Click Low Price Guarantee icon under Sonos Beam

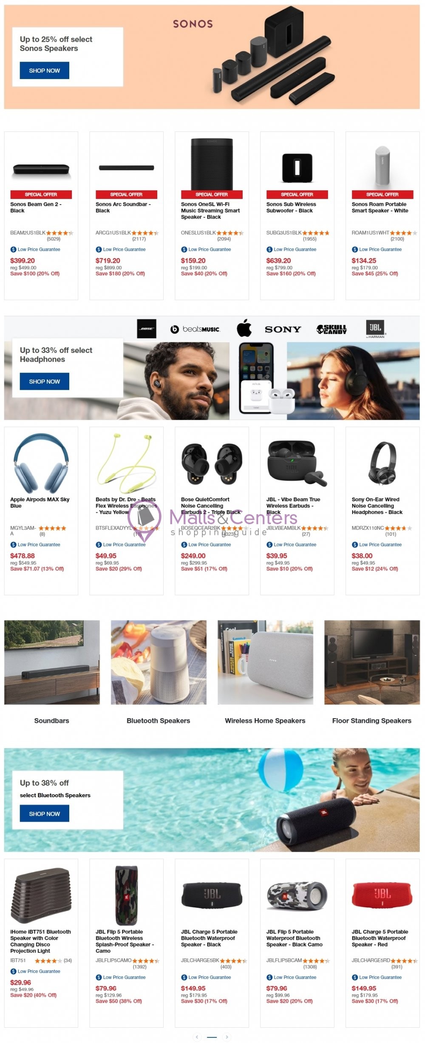13,250
